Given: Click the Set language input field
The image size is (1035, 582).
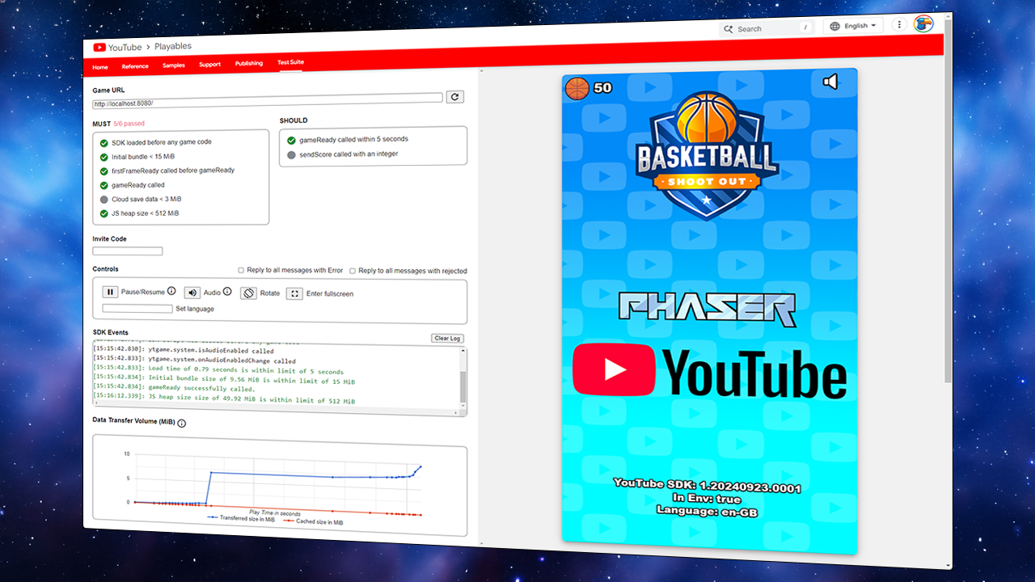Looking at the screenshot, I should point(137,309).
